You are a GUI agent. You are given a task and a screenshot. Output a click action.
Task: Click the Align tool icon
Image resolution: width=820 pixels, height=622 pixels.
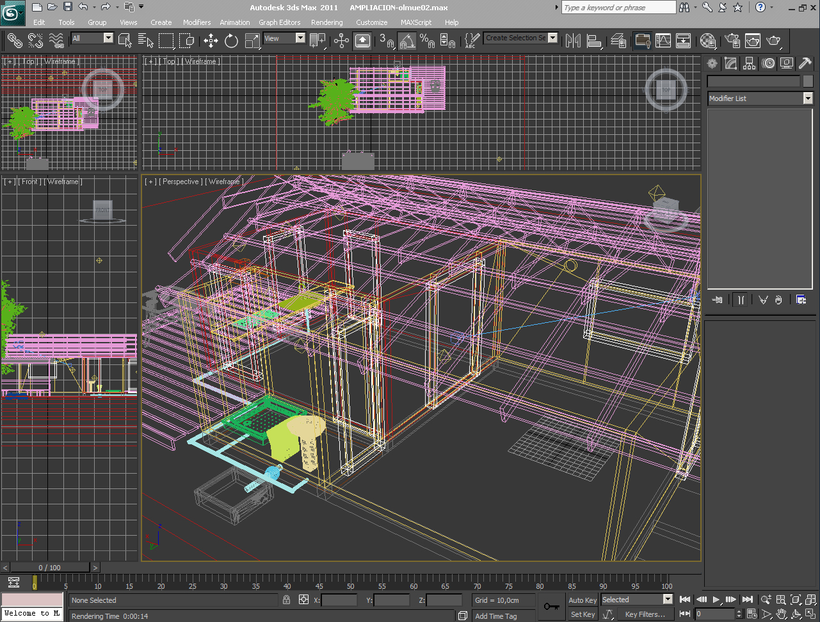[x=595, y=41]
